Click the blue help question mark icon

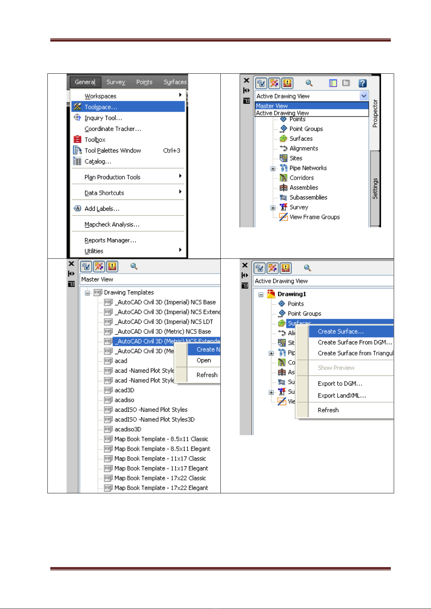click(x=362, y=83)
